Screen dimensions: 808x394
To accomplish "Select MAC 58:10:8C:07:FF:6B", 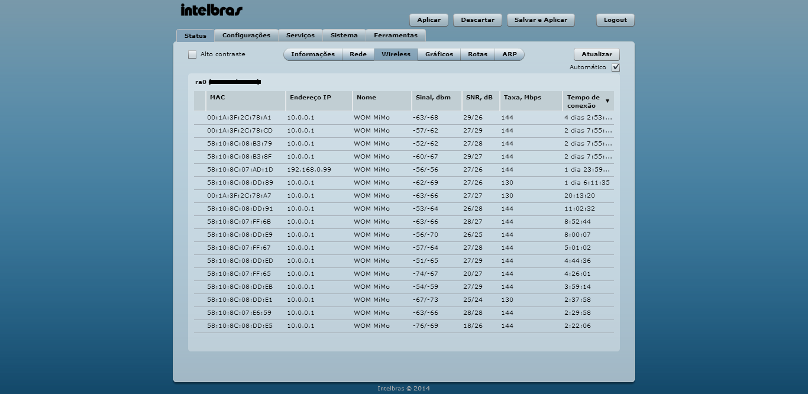I will [239, 222].
